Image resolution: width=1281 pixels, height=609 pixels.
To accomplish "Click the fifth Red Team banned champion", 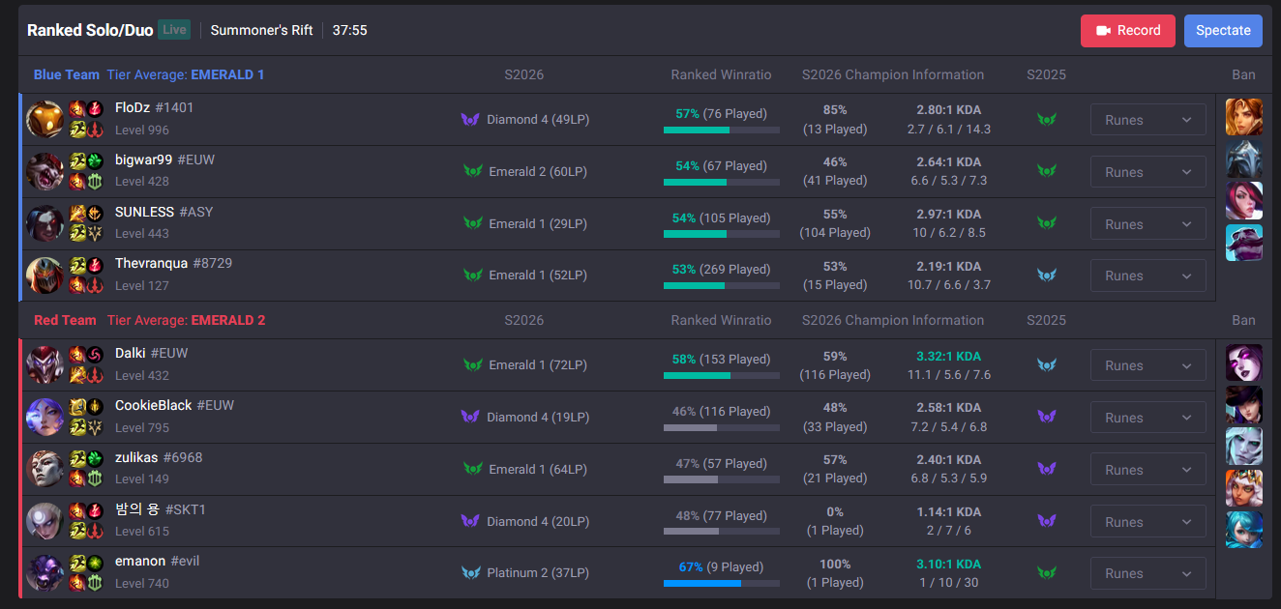I will point(1244,530).
